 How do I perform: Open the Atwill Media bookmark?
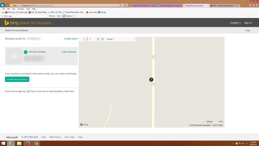41,12
